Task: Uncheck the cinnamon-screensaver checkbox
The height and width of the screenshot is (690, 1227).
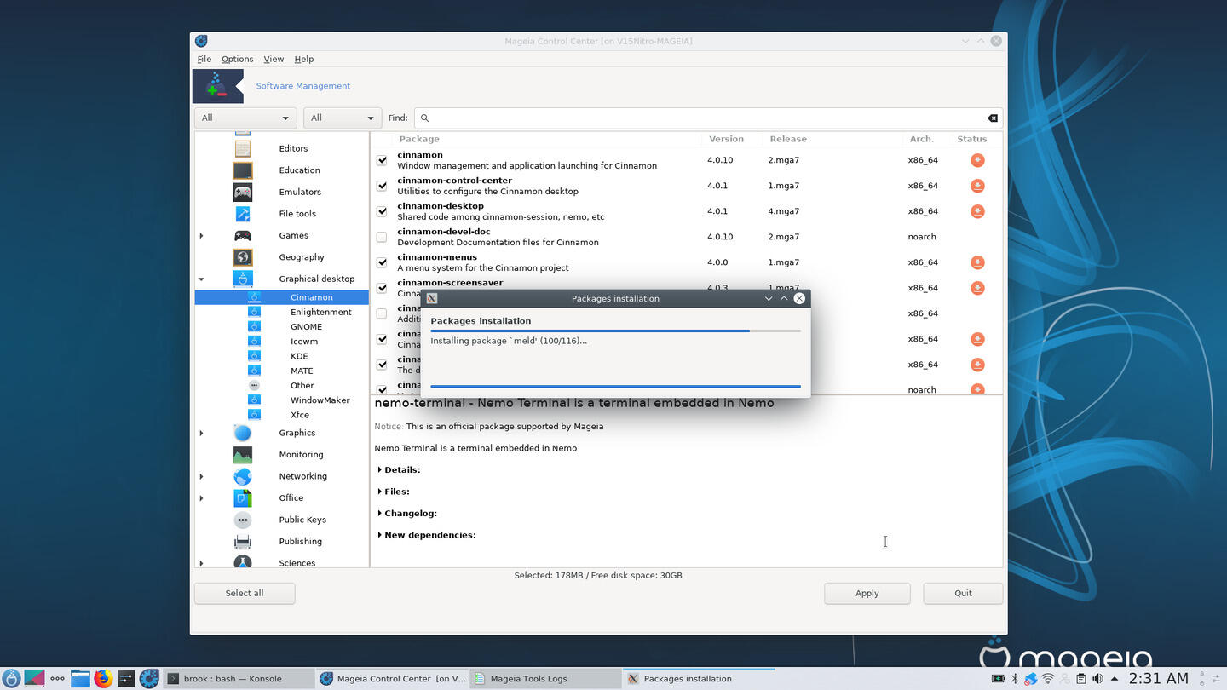Action: tap(382, 288)
